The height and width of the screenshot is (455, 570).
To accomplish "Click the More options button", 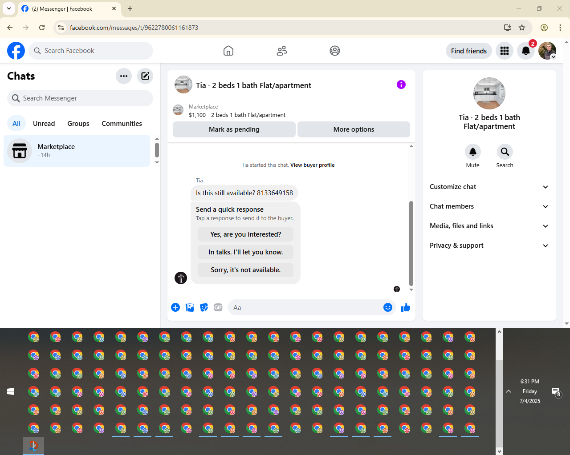I will point(354,129).
